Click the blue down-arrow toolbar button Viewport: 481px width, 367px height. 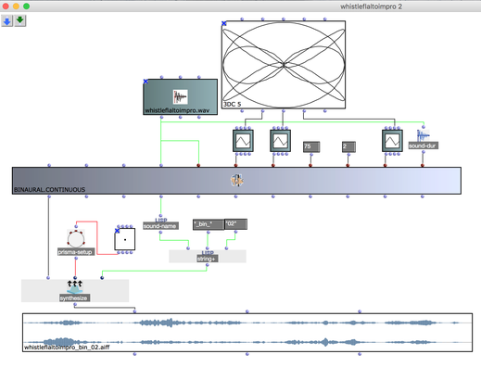point(6,20)
